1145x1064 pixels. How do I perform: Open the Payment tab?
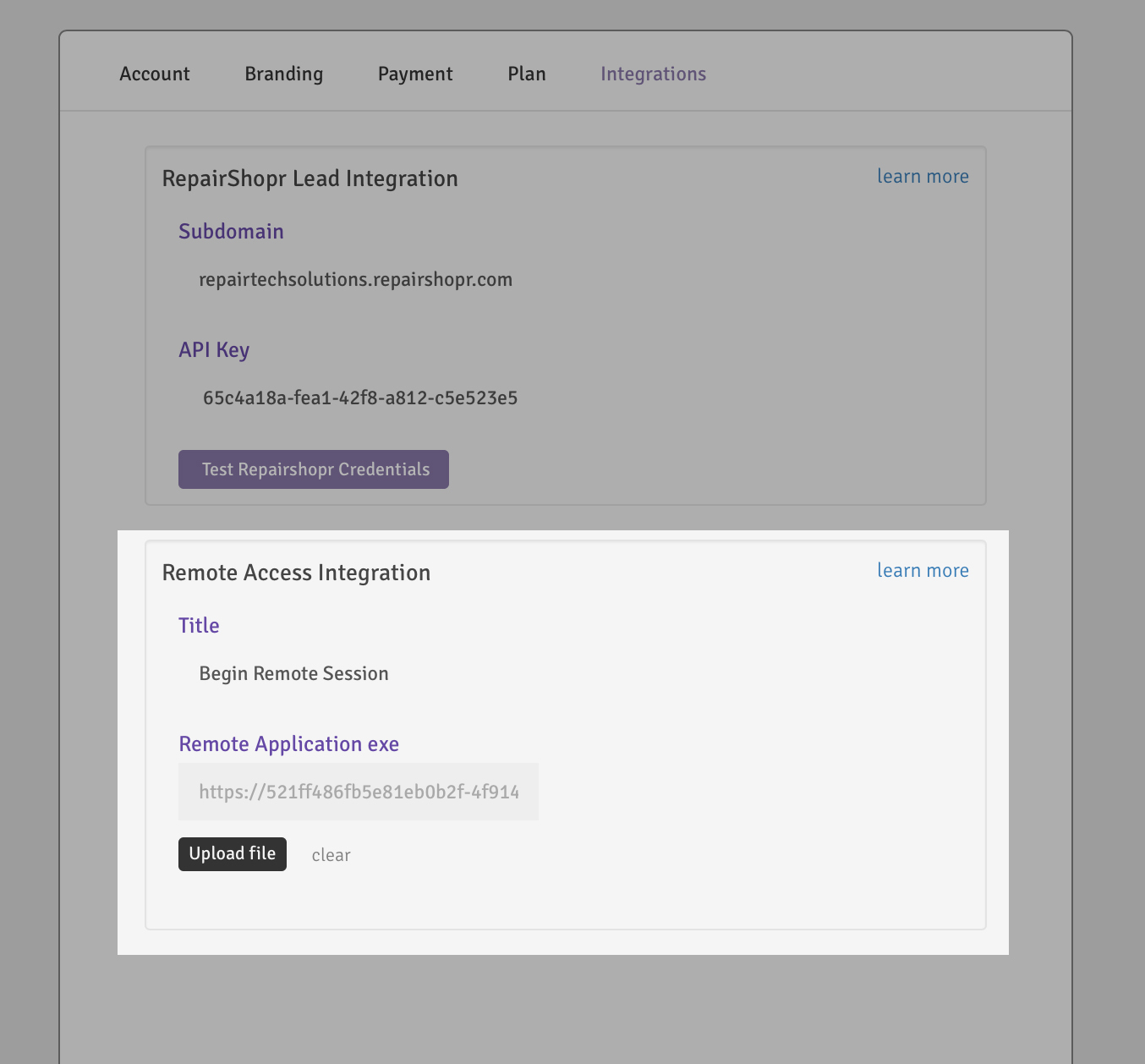click(415, 74)
